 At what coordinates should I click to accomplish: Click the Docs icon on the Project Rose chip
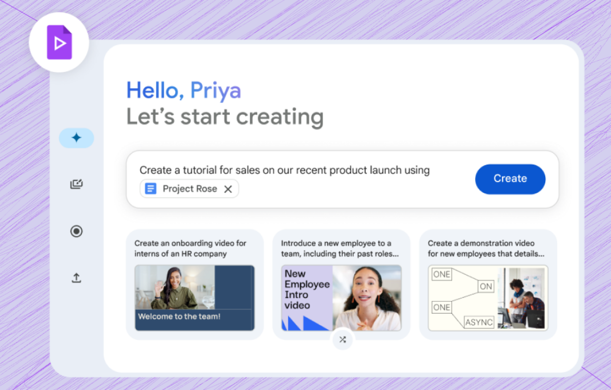tap(151, 189)
